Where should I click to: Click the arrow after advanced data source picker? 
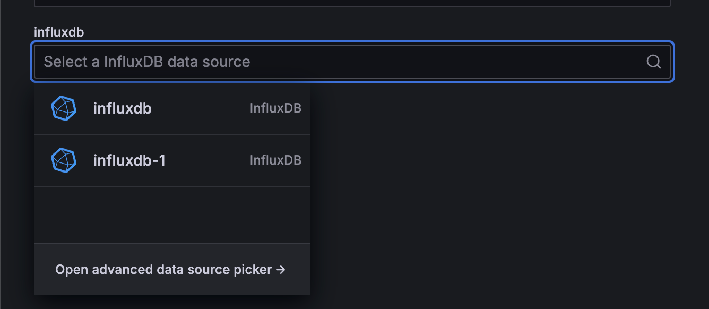(281, 270)
